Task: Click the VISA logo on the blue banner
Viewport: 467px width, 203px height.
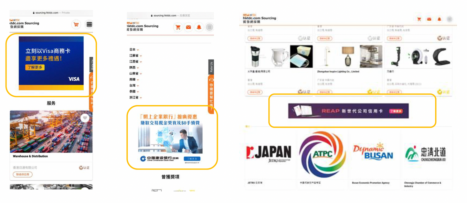Action: [x=74, y=79]
